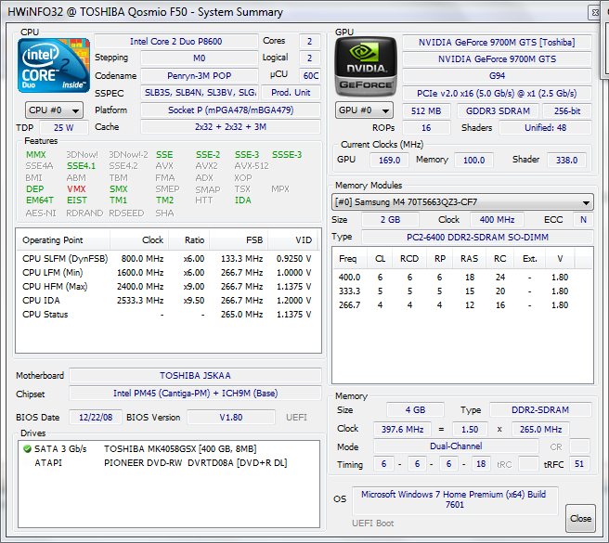Open the CPU #0 selector dropdown
The image size is (609, 543).
point(54,110)
